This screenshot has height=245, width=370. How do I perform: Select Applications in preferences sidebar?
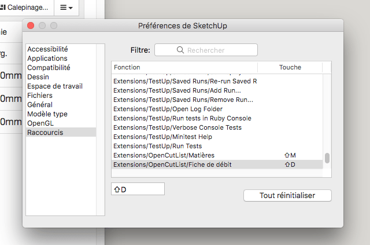(x=61, y=58)
